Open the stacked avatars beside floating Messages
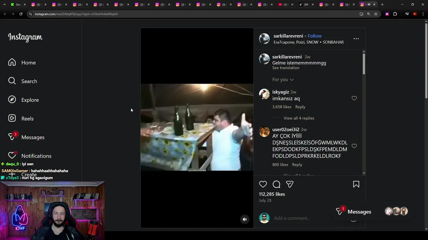The height and width of the screenshot is (240, 428). click(x=397, y=211)
